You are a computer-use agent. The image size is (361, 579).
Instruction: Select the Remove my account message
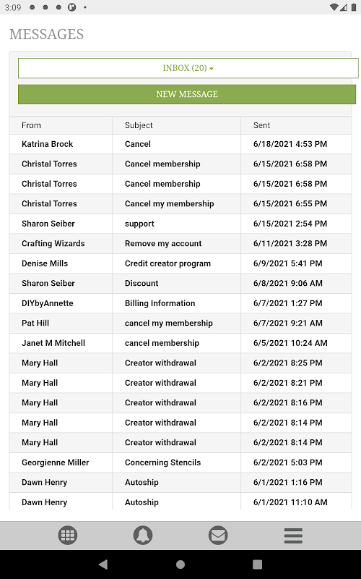(180, 244)
